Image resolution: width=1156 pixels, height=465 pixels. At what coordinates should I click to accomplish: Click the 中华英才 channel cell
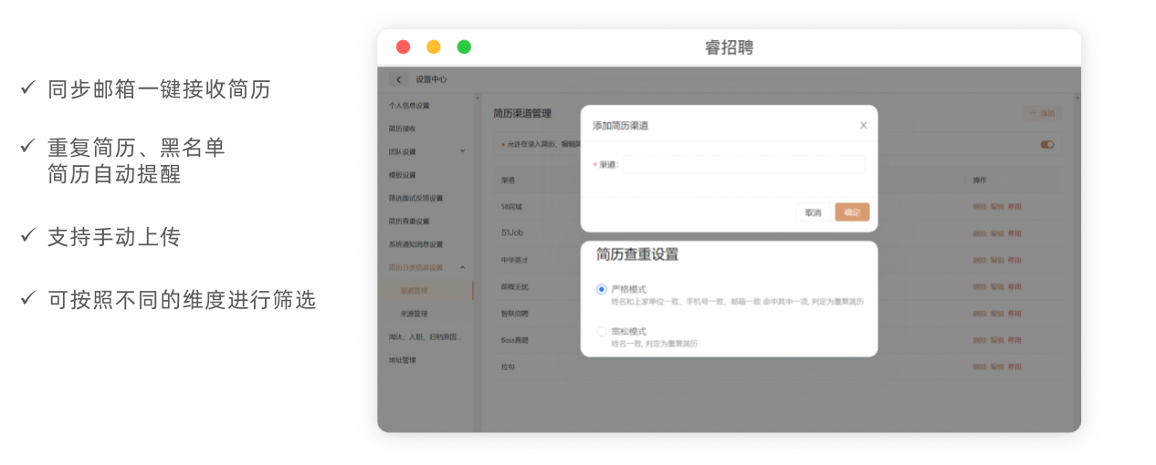click(x=514, y=260)
